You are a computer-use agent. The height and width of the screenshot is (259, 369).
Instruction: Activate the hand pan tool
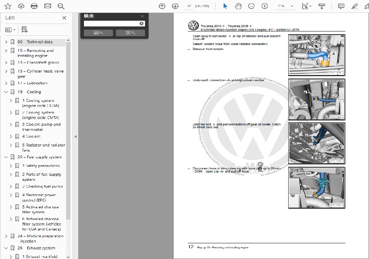(238, 6)
